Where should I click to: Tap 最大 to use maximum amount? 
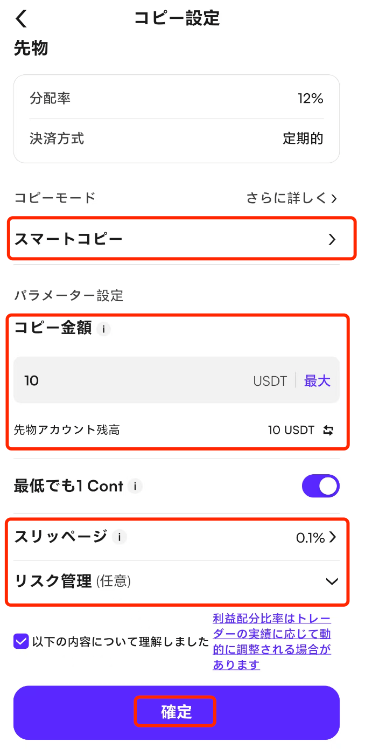317,381
